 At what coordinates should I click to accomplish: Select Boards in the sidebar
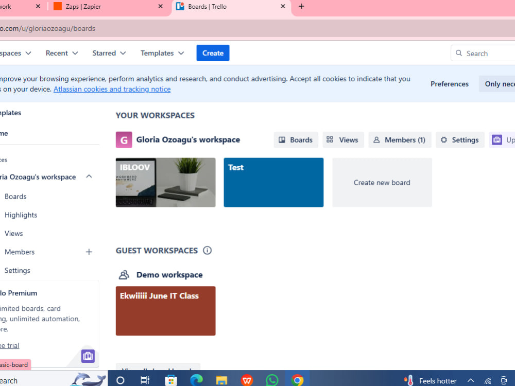(x=15, y=196)
